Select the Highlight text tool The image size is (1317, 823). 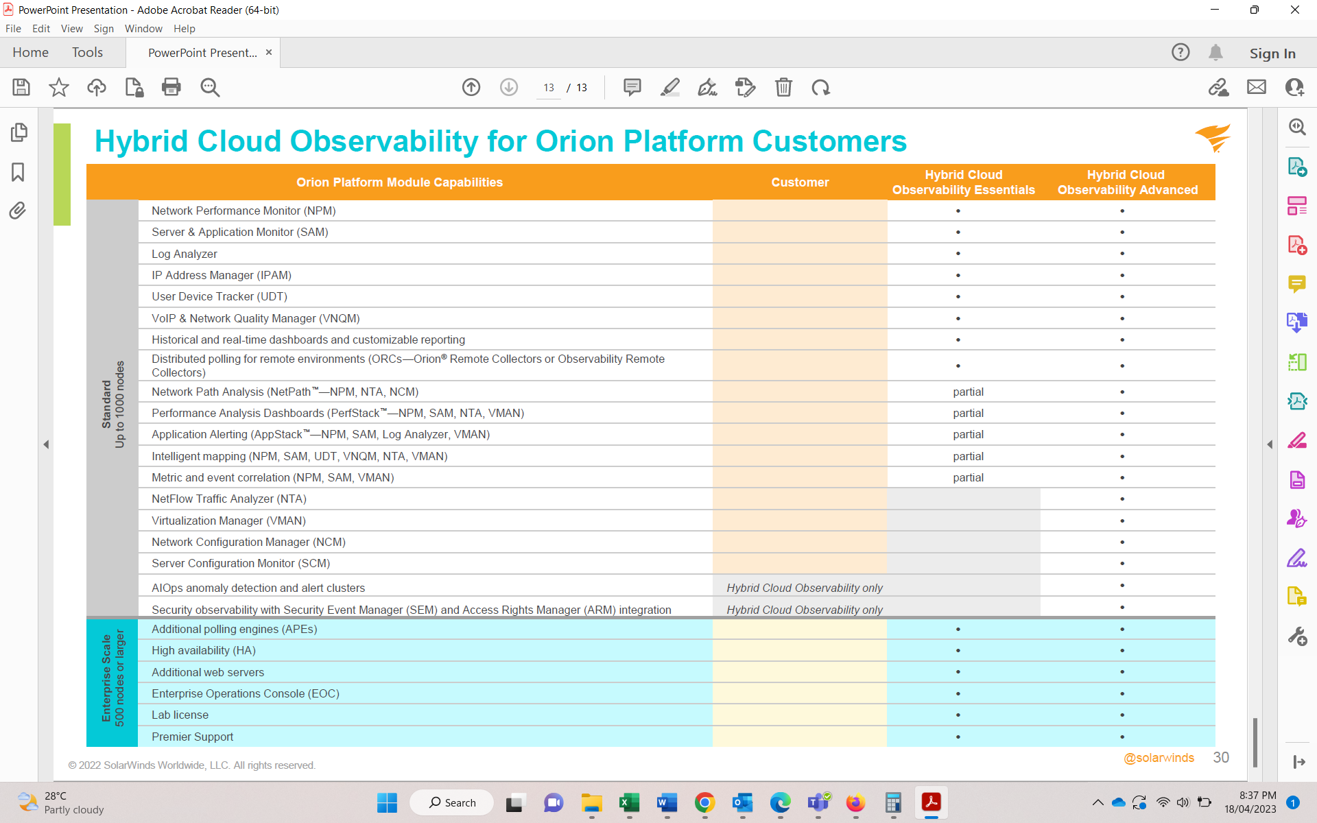click(x=669, y=87)
